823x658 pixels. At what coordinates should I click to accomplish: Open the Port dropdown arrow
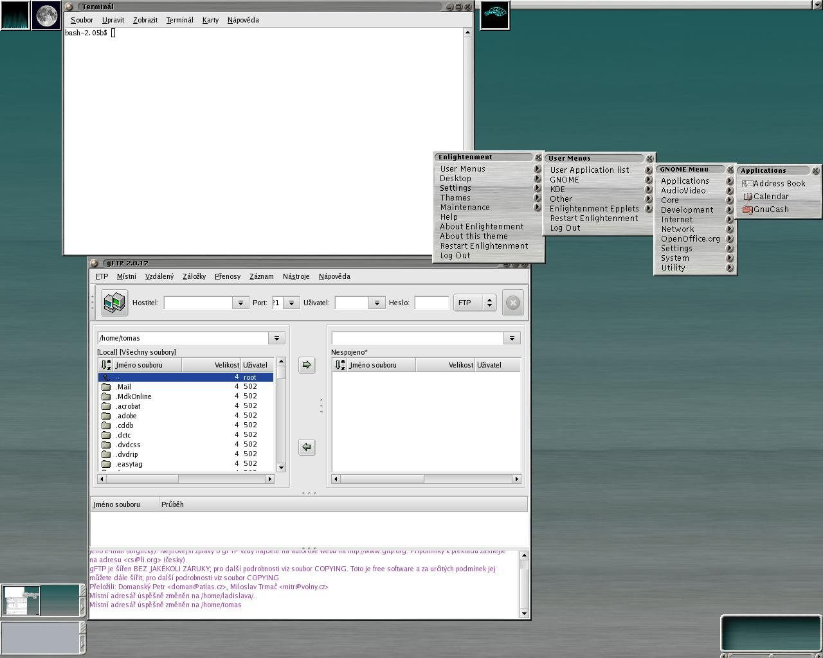click(x=291, y=303)
